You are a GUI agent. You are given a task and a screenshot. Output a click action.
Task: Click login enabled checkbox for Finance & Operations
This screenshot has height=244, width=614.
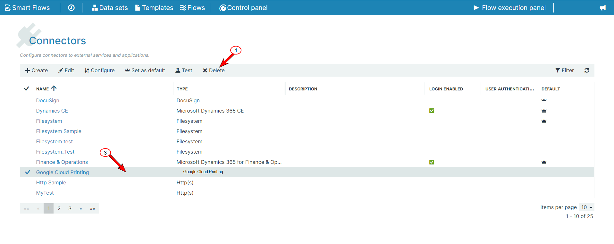pos(432,162)
